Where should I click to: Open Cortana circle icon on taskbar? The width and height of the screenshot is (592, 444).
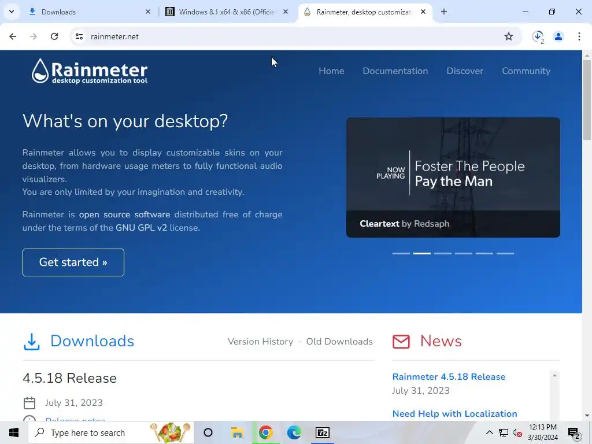click(x=208, y=432)
